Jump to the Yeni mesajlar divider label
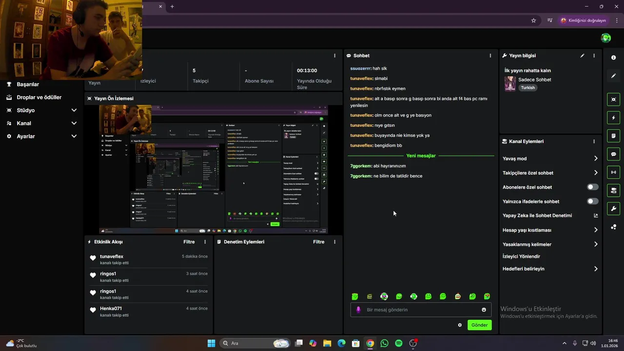 click(421, 156)
